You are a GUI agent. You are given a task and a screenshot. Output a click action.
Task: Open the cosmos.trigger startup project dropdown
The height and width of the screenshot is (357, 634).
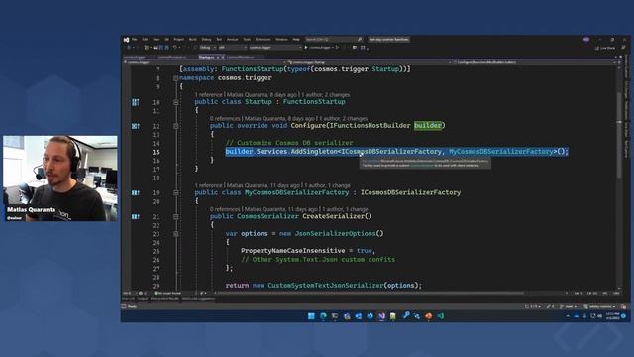275,48
